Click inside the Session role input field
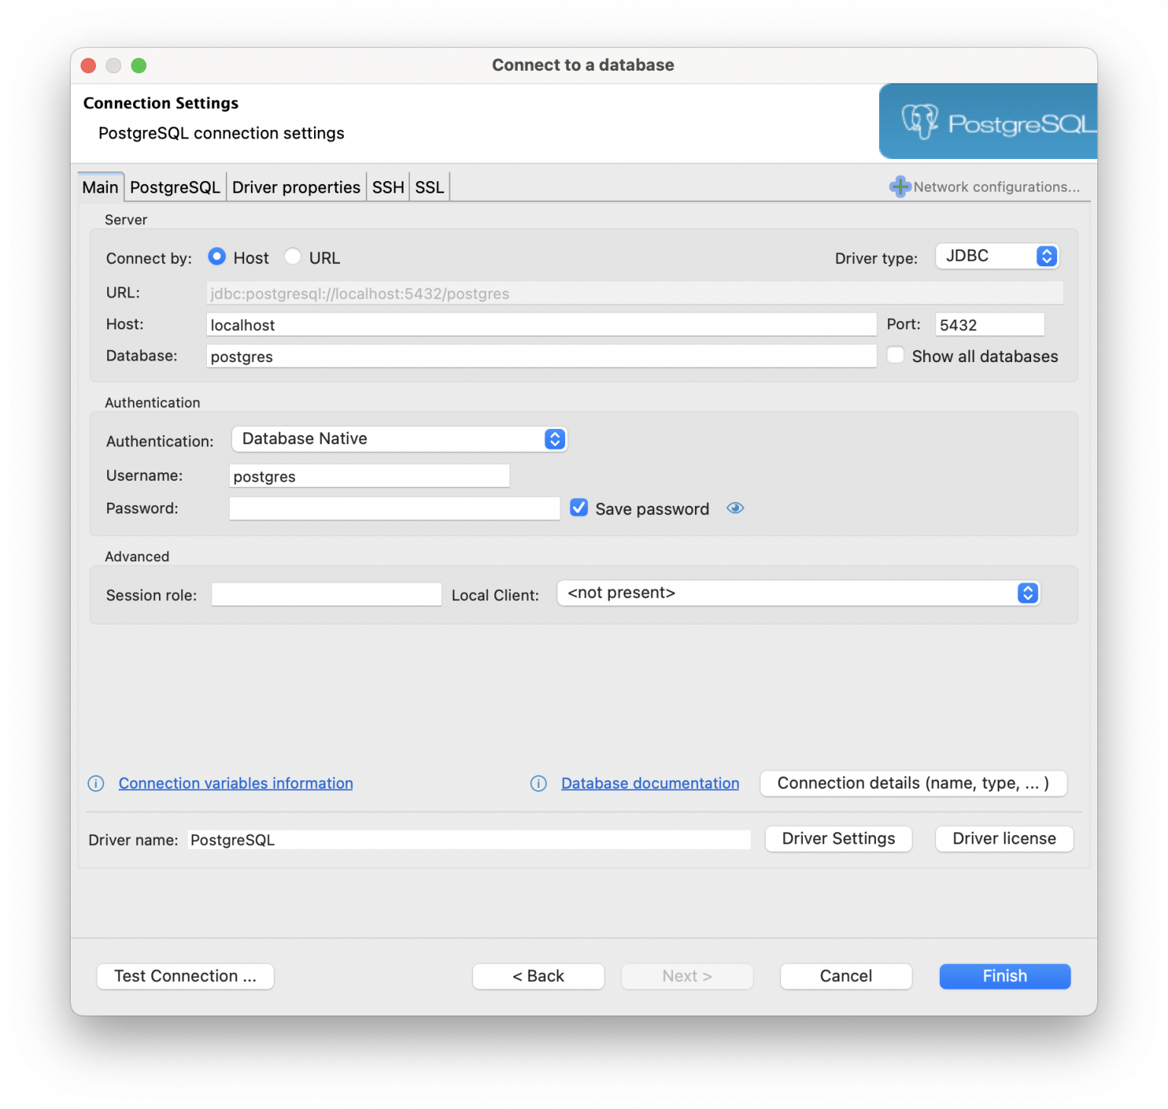The image size is (1168, 1109). coord(325,594)
